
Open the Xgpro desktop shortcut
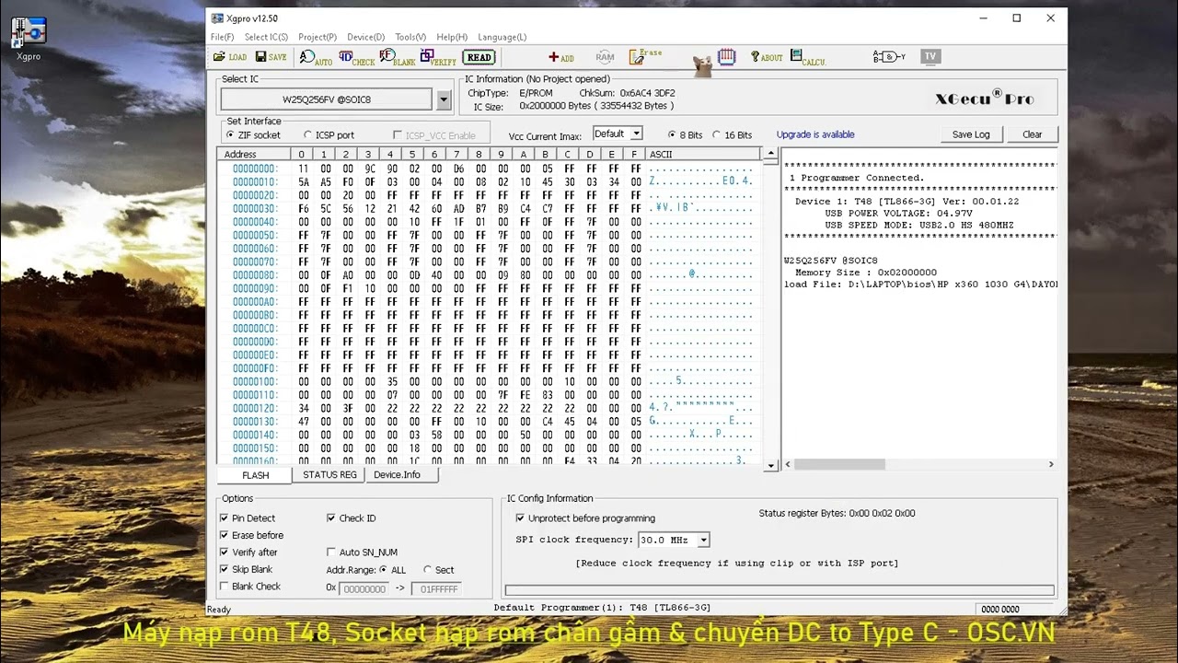(29, 39)
